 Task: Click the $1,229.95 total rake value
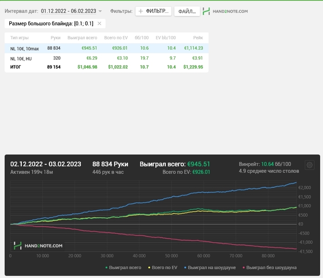[x=193, y=67]
